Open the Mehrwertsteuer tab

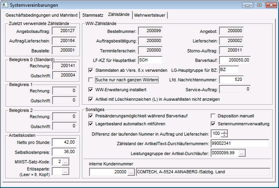coord(150,15)
